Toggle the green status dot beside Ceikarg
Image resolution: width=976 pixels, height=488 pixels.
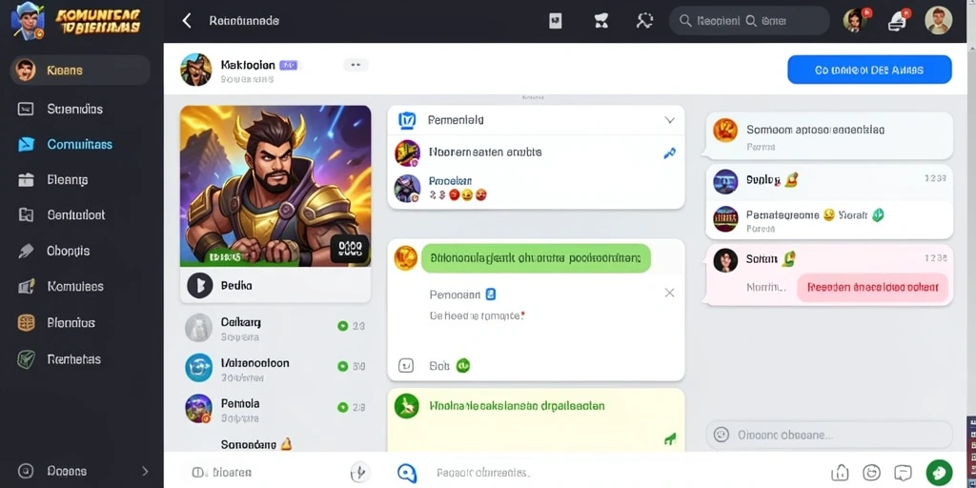[x=342, y=326]
